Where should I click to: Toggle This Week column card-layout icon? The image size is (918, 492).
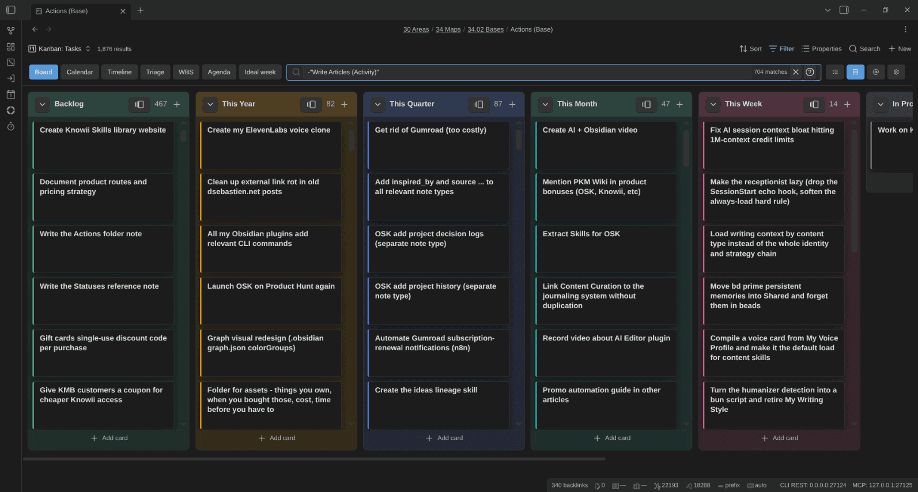pyautogui.click(x=814, y=104)
